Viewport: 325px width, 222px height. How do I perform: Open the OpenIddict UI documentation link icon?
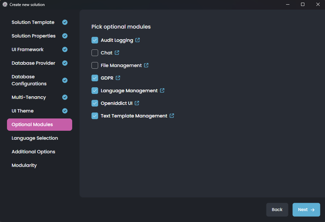click(x=137, y=103)
